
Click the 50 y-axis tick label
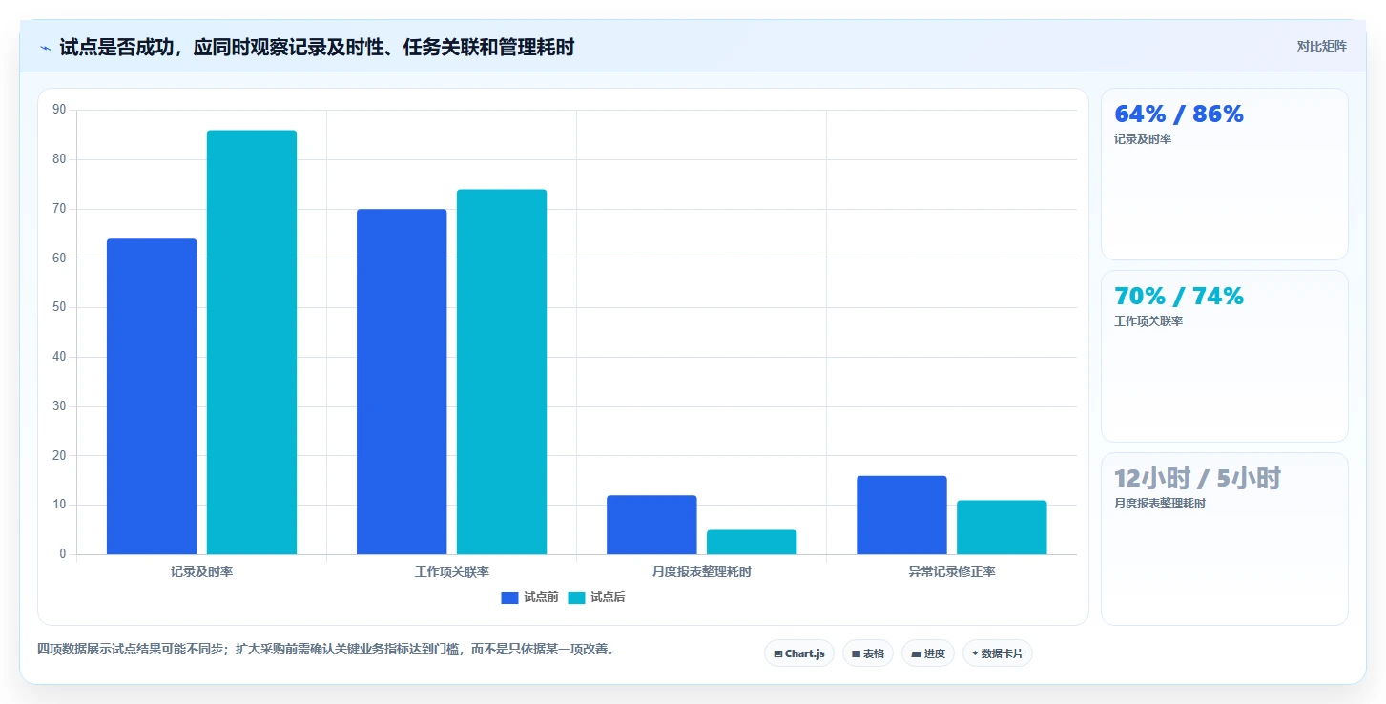click(59, 307)
